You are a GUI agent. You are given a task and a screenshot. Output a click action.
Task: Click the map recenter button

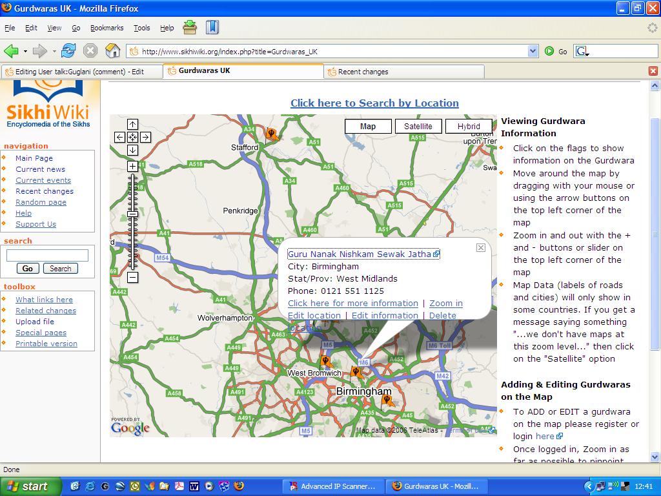[x=132, y=137]
